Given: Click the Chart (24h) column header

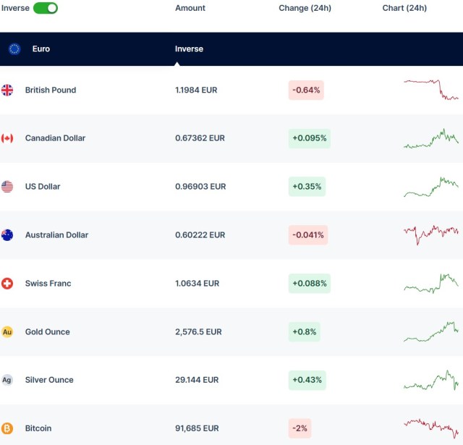Looking at the screenshot, I should tap(404, 8).
